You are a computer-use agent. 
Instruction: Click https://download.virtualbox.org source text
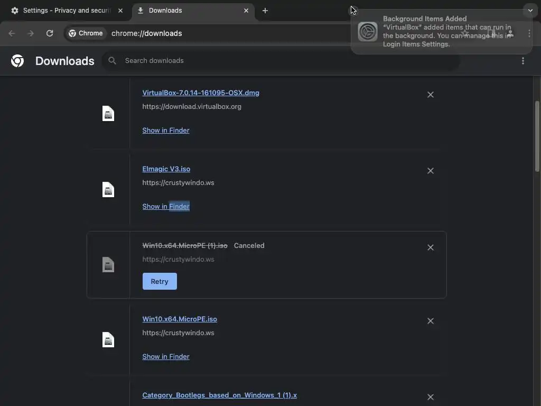click(x=192, y=107)
